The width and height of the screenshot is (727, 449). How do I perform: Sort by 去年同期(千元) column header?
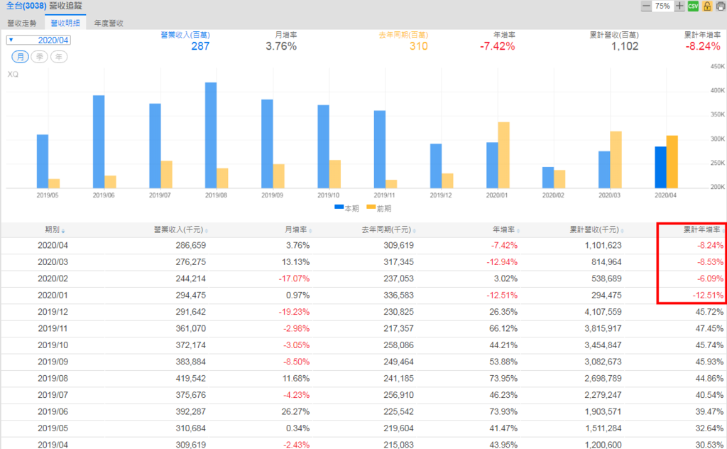388,229
